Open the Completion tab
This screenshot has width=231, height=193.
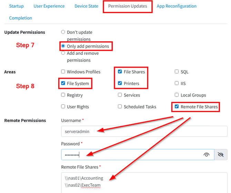click(20, 18)
